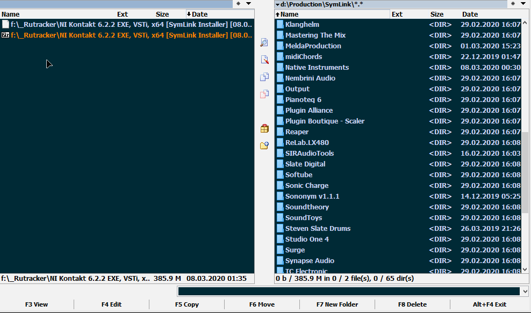Screen dimensions: 531x313
Task: Click the Plugin Alliance folder icon
Action: 279,110
